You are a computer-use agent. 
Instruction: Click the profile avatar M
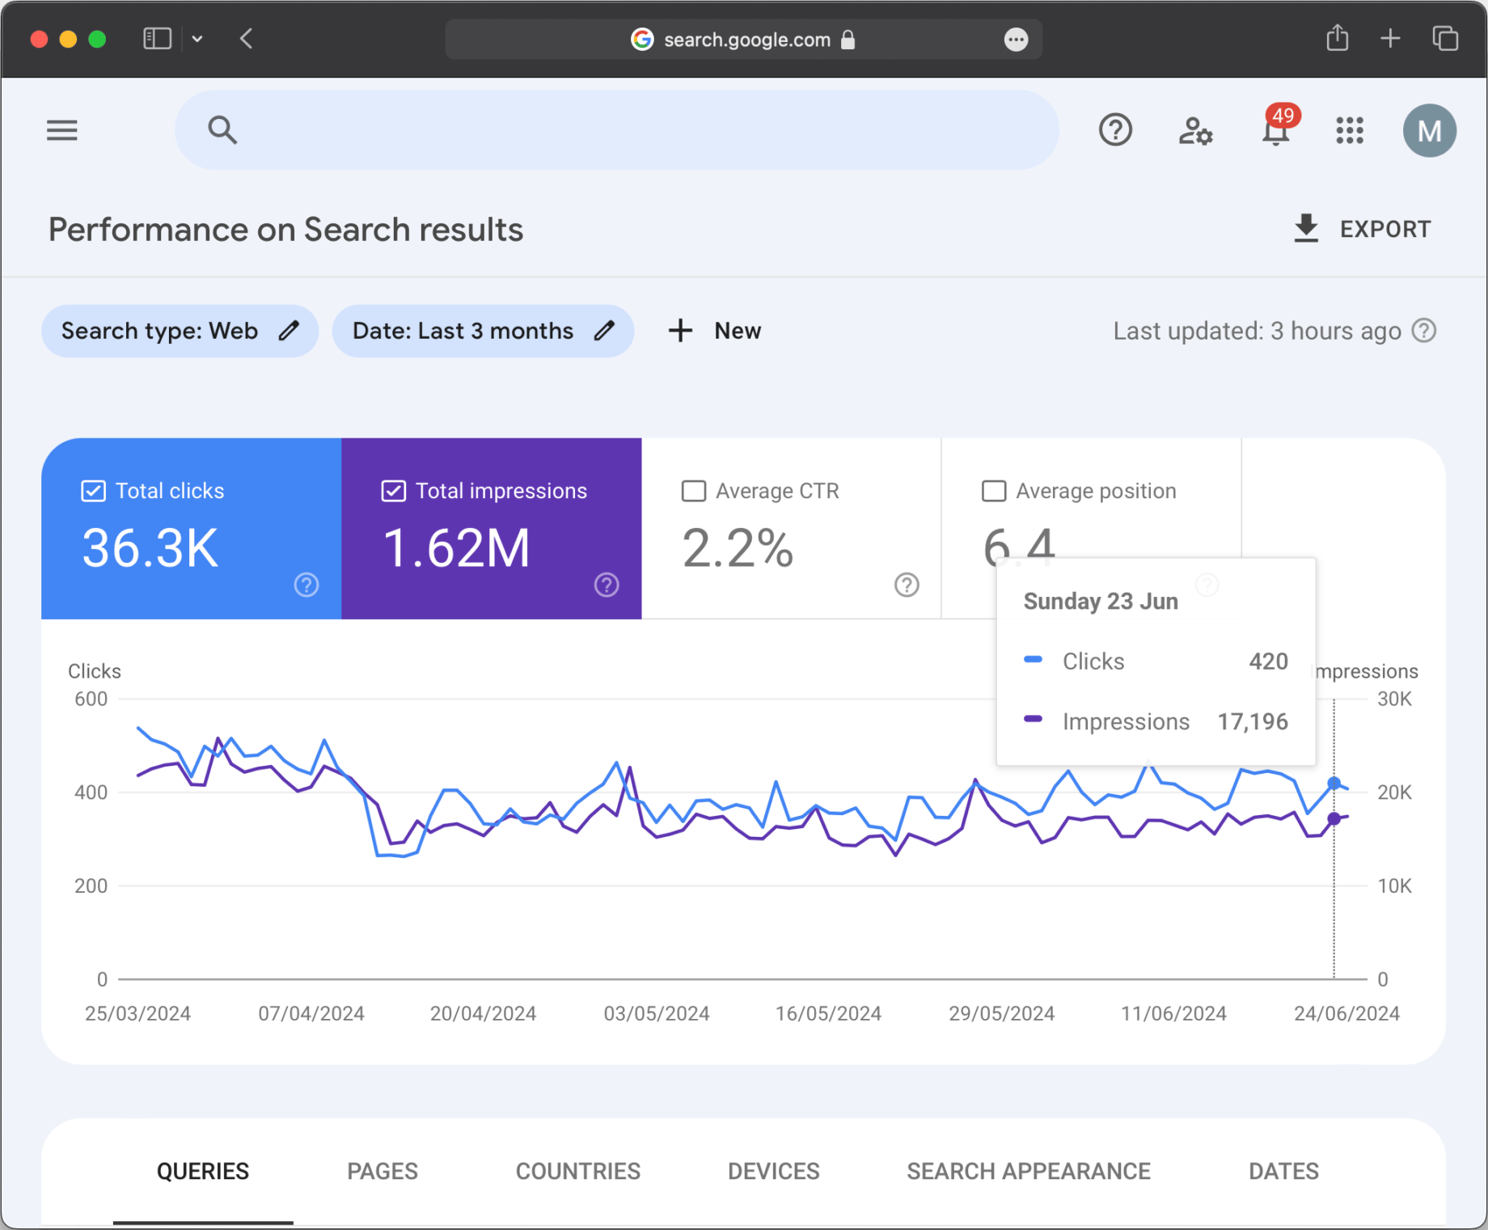[1429, 130]
